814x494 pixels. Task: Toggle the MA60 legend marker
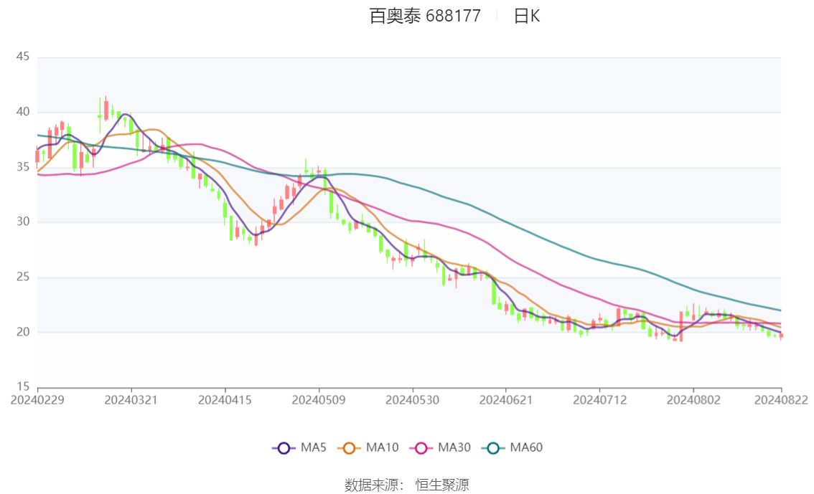[x=493, y=448]
